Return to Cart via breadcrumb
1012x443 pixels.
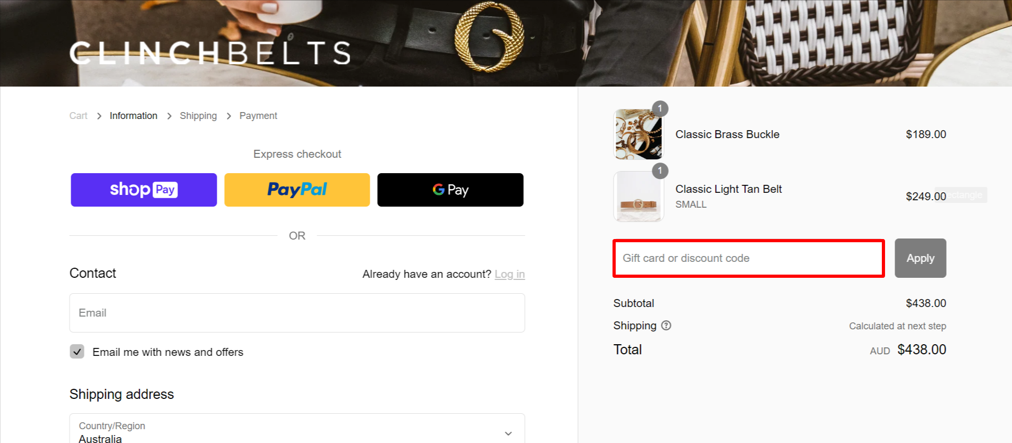pyautogui.click(x=78, y=115)
